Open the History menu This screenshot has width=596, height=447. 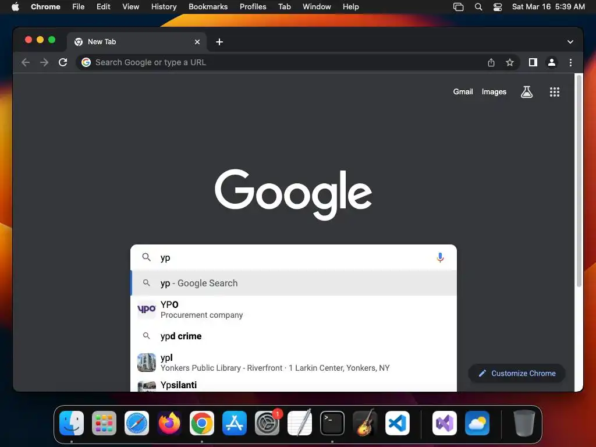pos(164,6)
